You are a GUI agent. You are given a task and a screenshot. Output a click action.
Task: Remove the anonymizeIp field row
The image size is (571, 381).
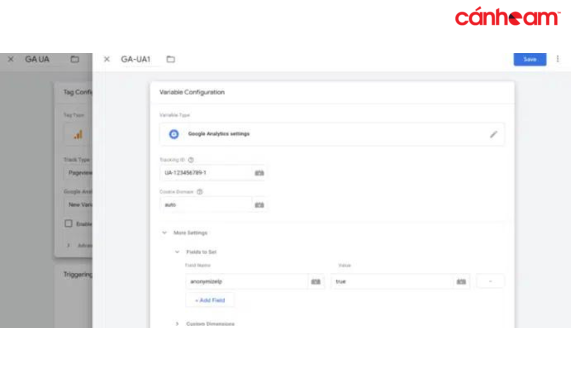tap(490, 281)
